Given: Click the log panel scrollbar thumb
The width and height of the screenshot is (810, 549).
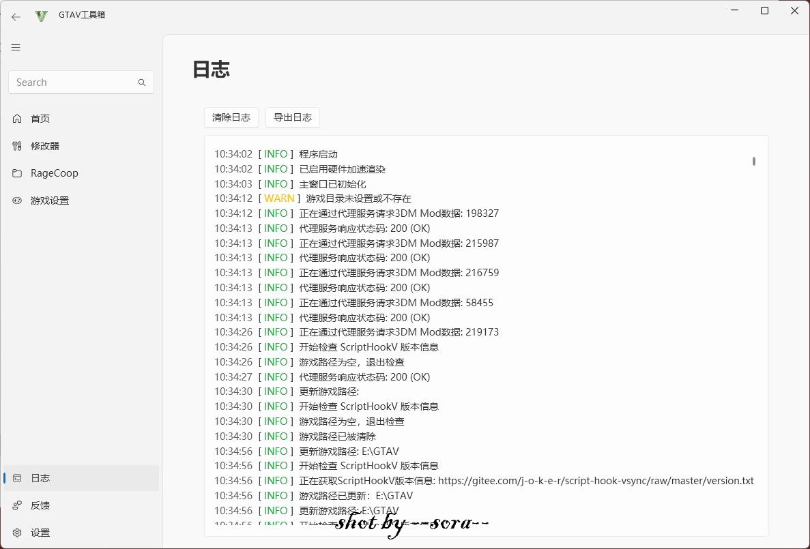Looking at the screenshot, I should click(x=754, y=162).
